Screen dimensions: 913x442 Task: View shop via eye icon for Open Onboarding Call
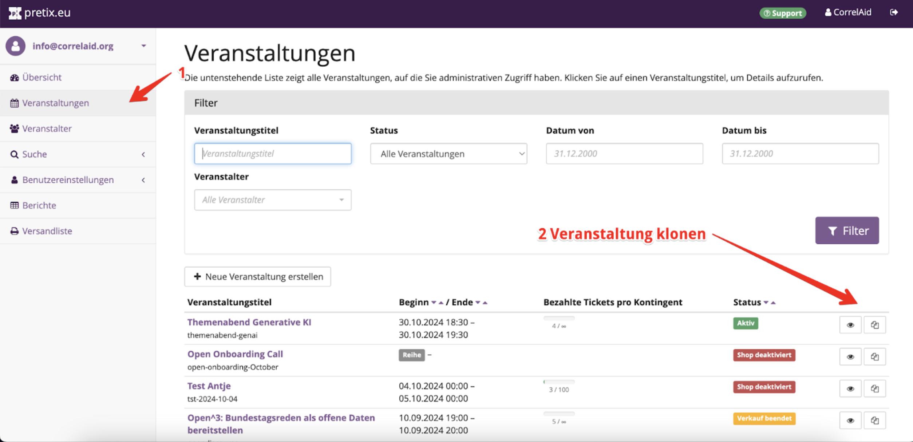[850, 357]
